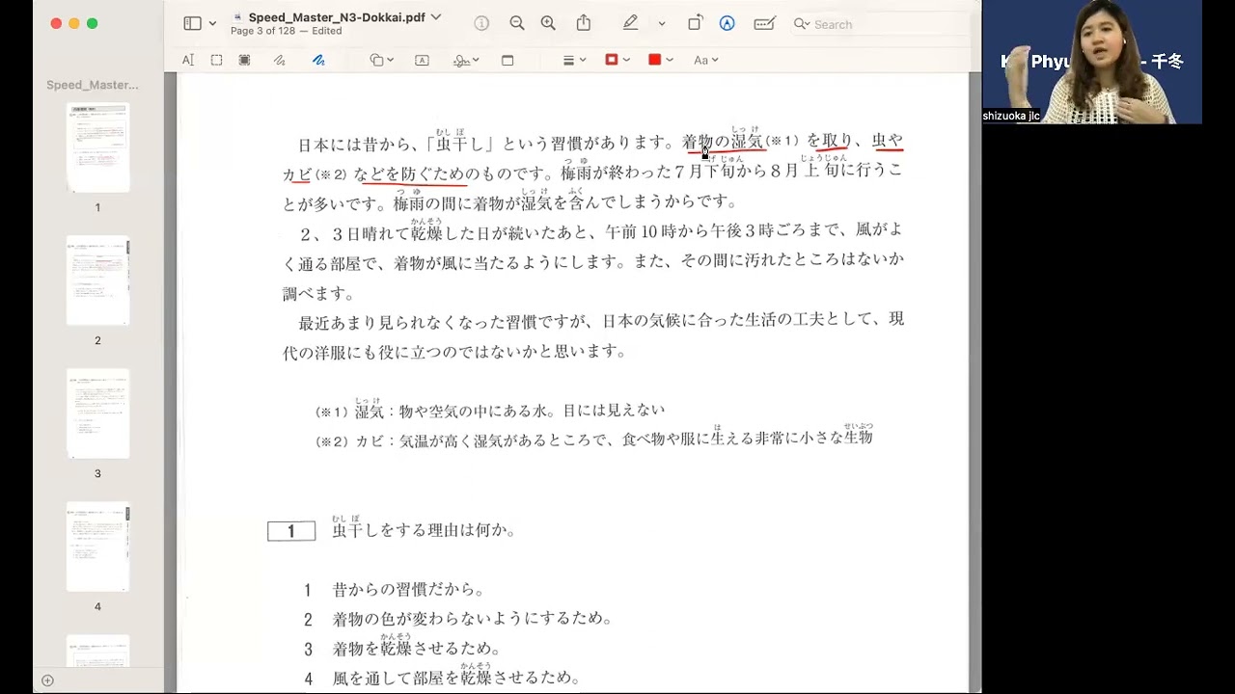This screenshot has height=694, width=1235.
Task: Open the red Fill Color swatch
Action: tap(660, 60)
